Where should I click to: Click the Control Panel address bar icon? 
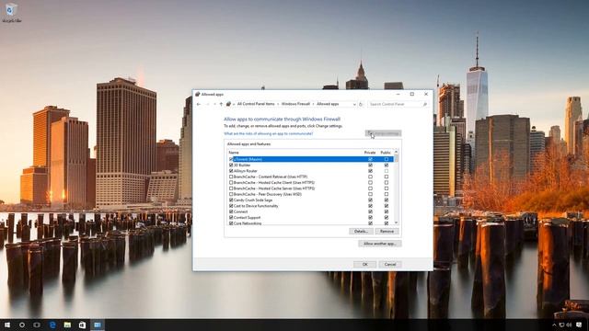click(x=228, y=104)
